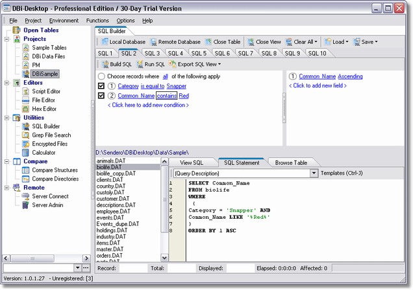Screen dimensions: 413x290
Task: Click the Server Admin icon
Action: [25, 205]
